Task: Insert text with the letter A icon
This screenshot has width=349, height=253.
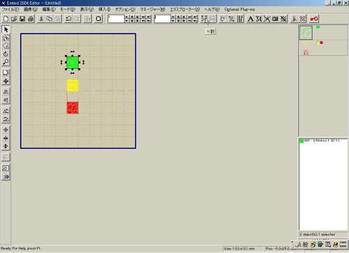Action: tap(251, 19)
